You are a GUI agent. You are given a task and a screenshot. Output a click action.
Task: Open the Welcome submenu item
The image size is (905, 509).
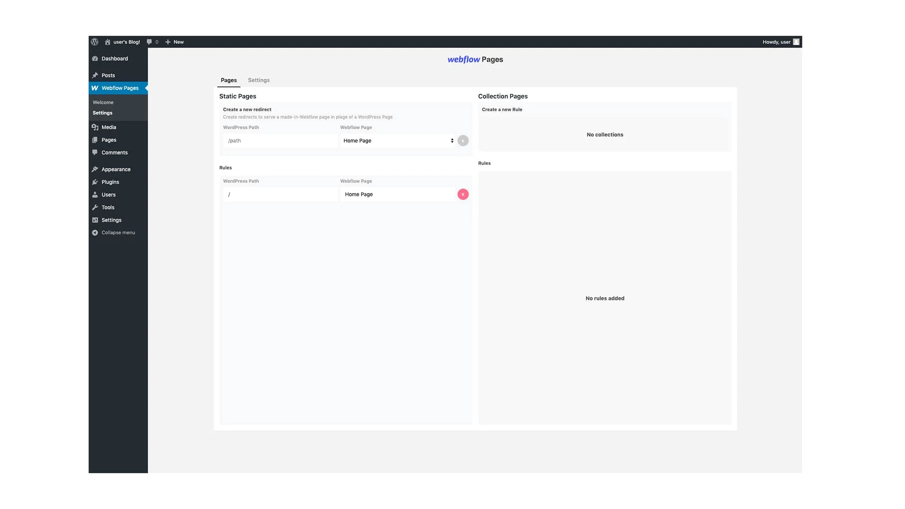[103, 102]
